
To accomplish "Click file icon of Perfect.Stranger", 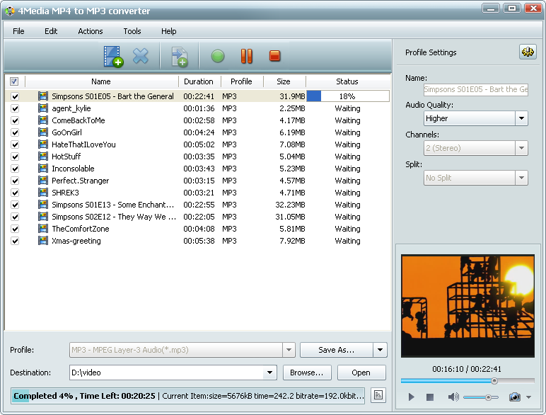I will pyautogui.click(x=43, y=181).
